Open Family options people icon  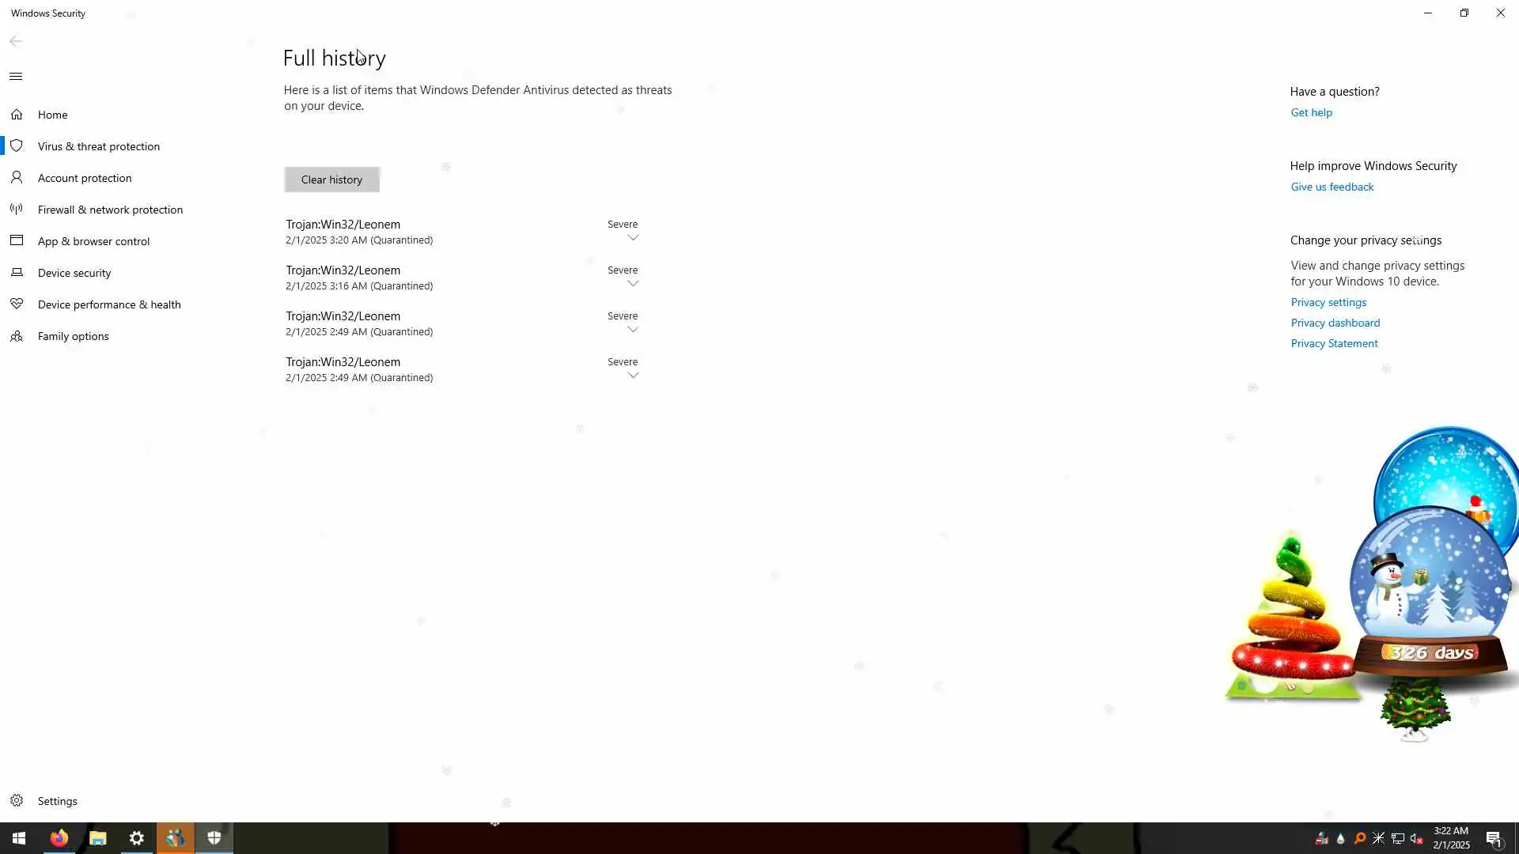[x=17, y=336]
